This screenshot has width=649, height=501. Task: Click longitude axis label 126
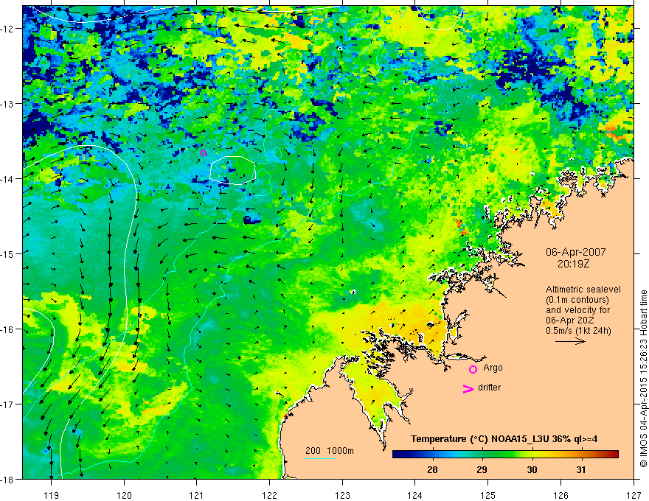[560, 495]
